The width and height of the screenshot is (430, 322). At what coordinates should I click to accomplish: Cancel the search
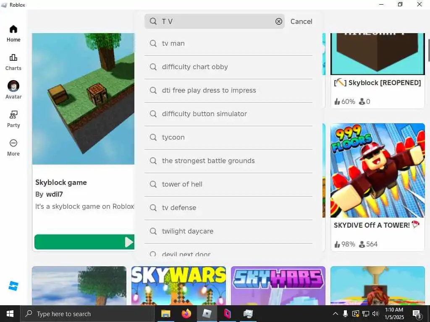pyautogui.click(x=301, y=21)
